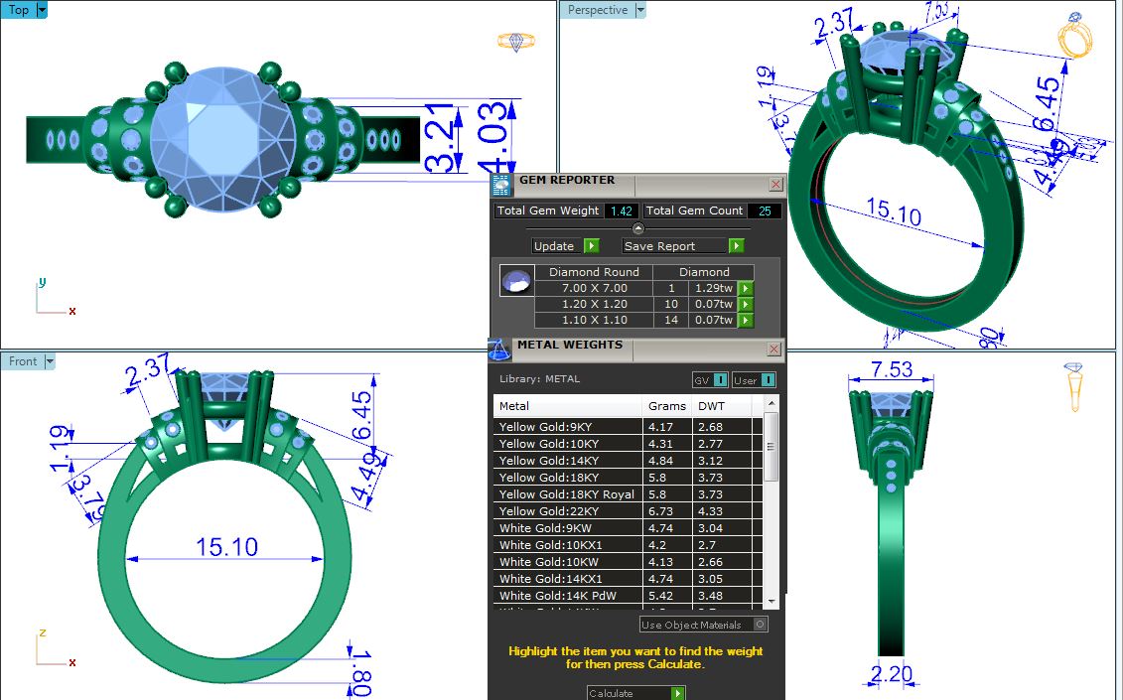Click the round diamond gem thumbnail
1123x700 pixels.
click(x=516, y=282)
